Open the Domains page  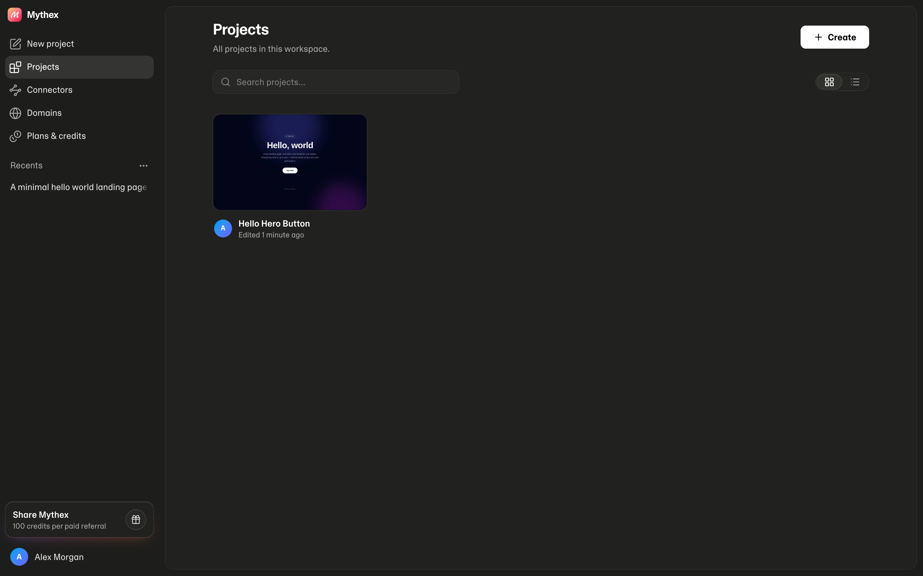coord(79,113)
